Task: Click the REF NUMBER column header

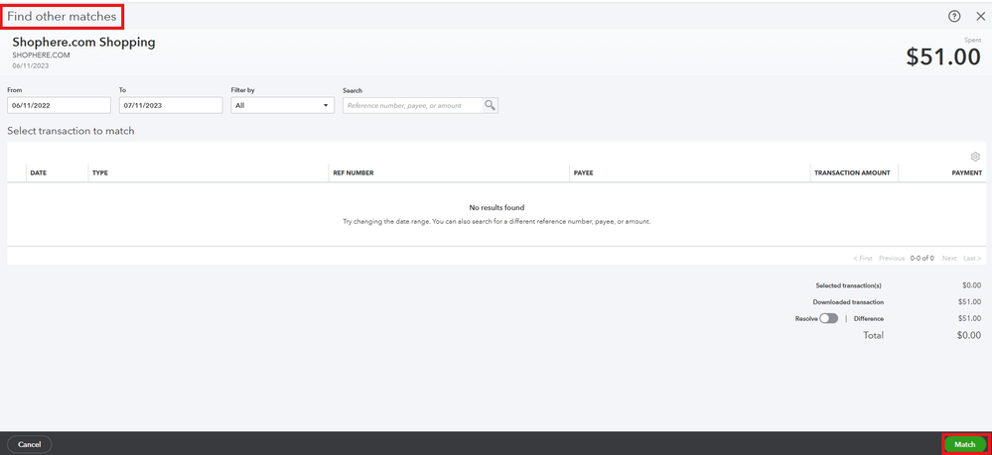Action: coord(354,172)
